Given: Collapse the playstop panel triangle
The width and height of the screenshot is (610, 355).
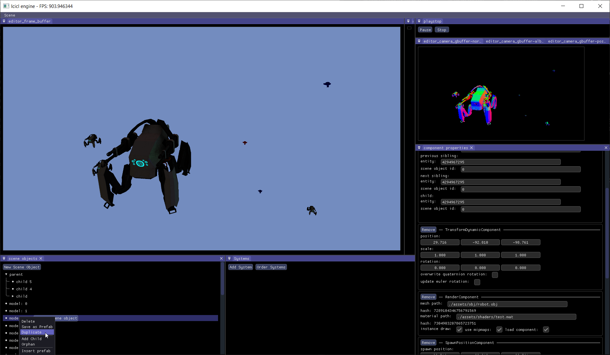Looking at the screenshot, I should pyautogui.click(x=419, y=21).
